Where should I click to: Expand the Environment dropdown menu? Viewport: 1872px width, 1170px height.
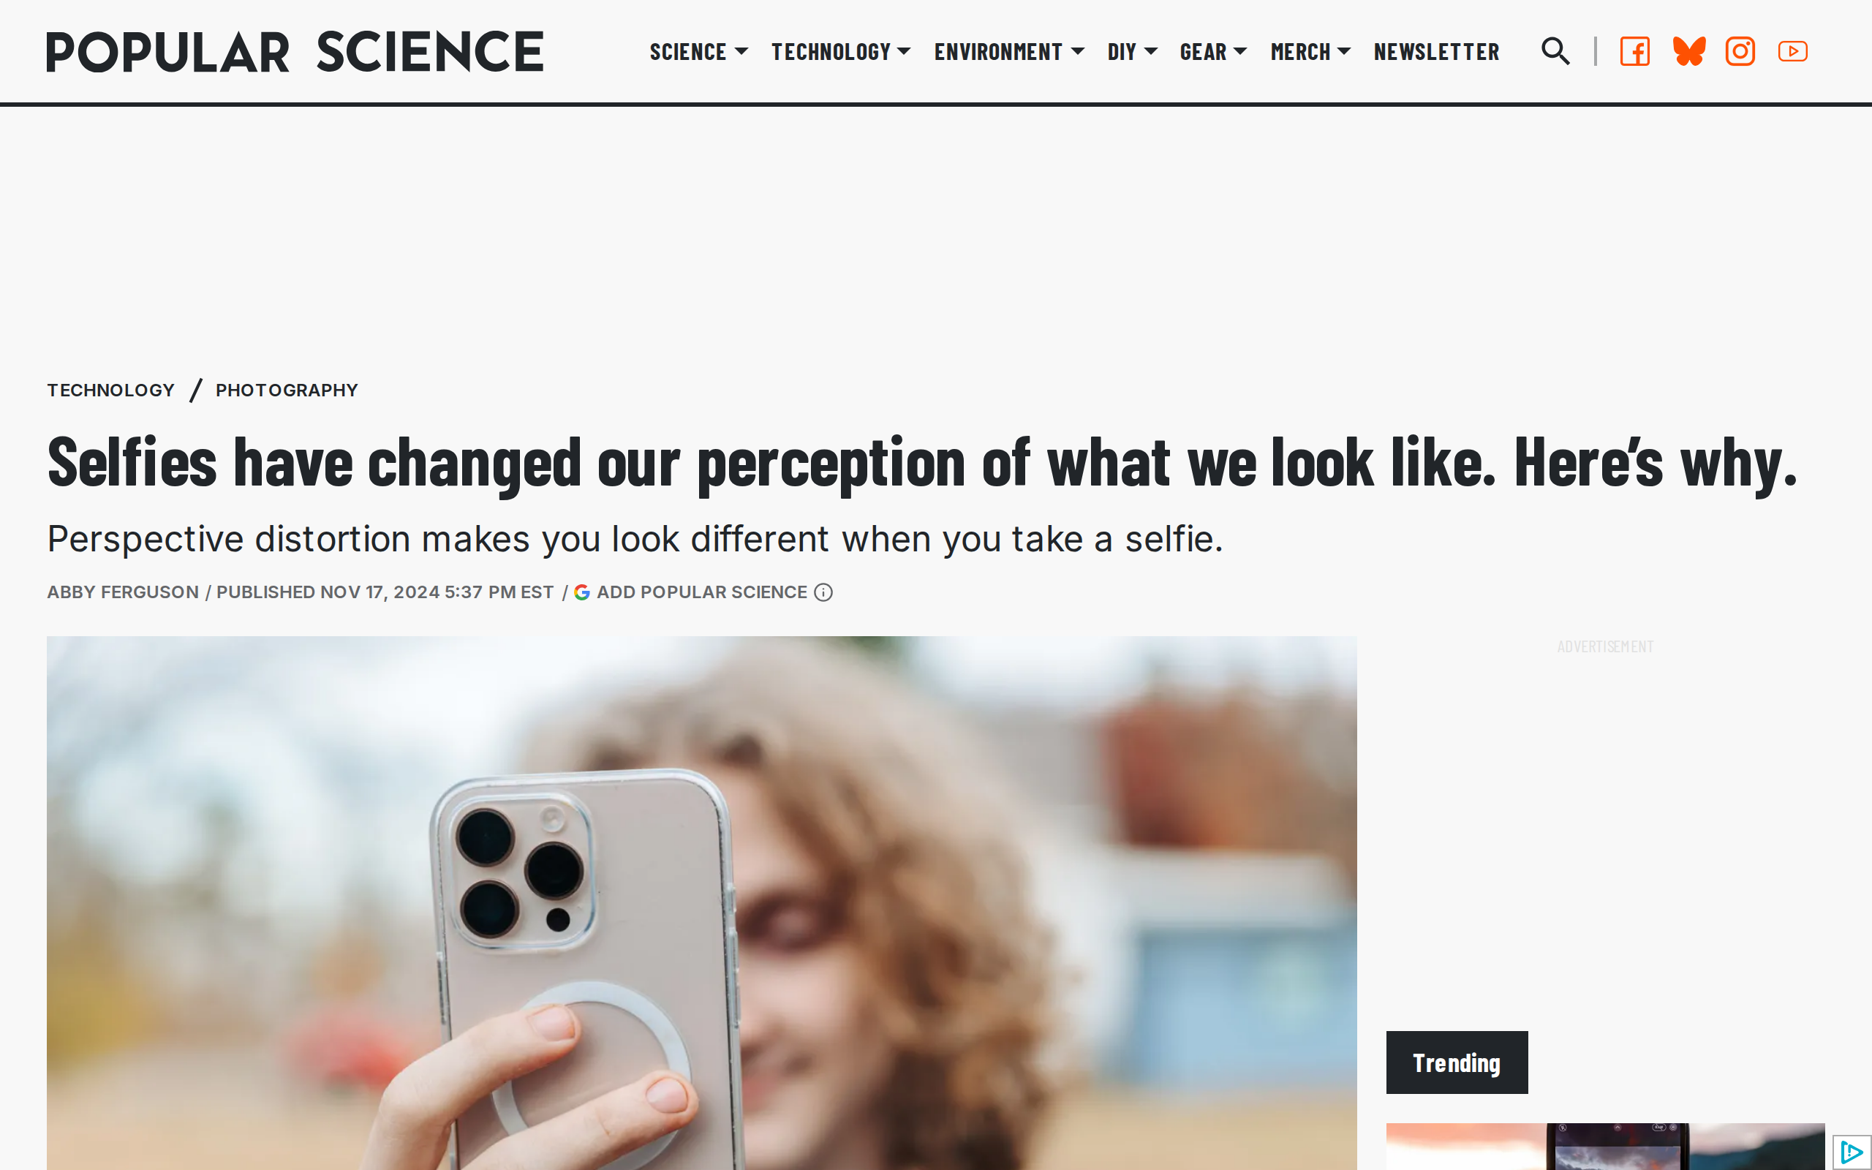click(1008, 52)
